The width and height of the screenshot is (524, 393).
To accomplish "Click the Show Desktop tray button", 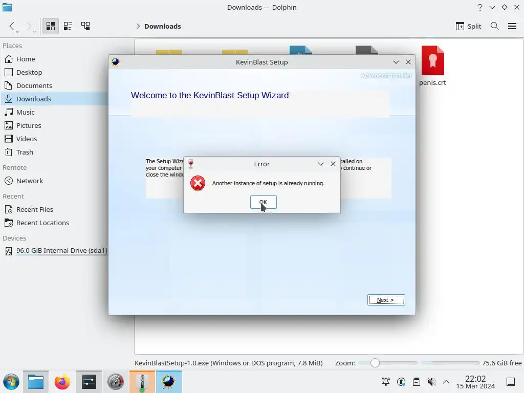I will click(511, 382).
